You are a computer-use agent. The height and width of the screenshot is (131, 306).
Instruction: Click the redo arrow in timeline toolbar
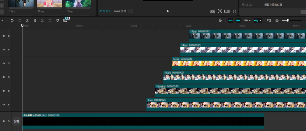click(20, 20)
